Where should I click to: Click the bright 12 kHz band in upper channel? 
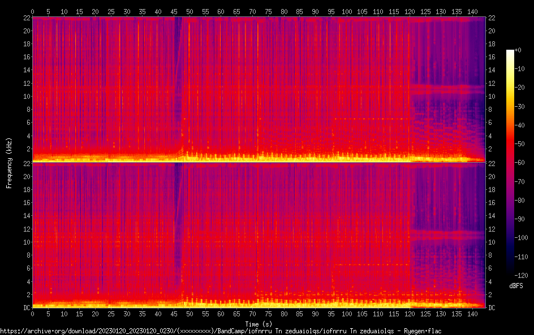447,88
